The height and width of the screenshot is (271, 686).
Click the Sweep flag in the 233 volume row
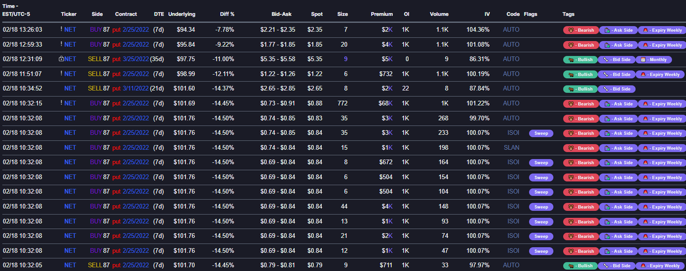tap(541, 133)
